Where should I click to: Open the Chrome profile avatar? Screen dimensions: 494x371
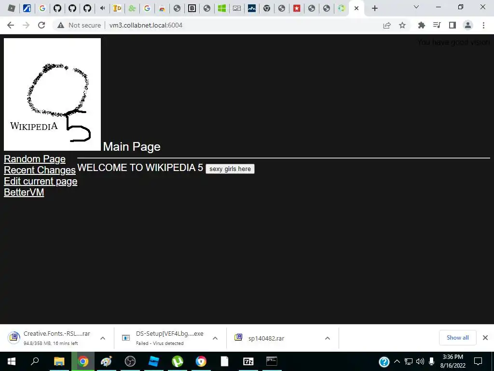[468, 25]
